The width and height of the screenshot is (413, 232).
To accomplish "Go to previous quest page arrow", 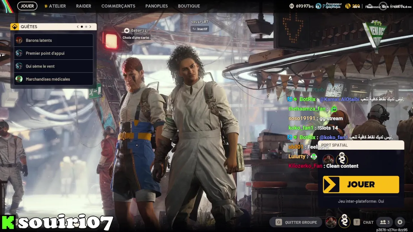I will tap(78, 27).
